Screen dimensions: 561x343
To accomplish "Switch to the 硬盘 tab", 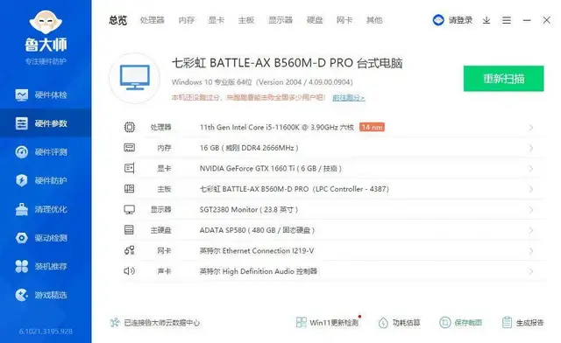I will point(315,20).
